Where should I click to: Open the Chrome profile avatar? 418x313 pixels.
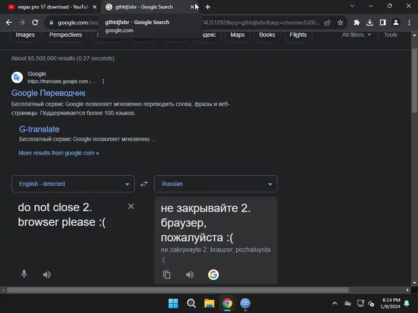(x=396, y=23)
